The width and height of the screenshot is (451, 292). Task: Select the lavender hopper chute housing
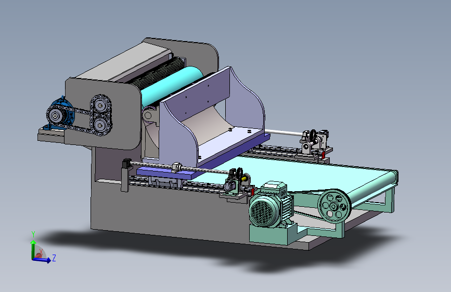211,118
